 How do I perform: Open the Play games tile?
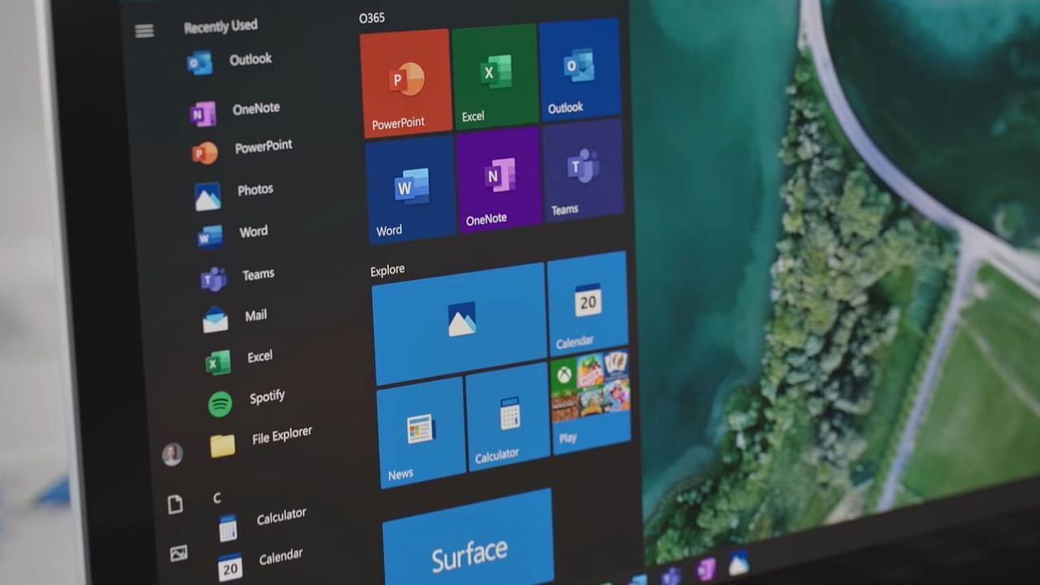pos(591,402)
